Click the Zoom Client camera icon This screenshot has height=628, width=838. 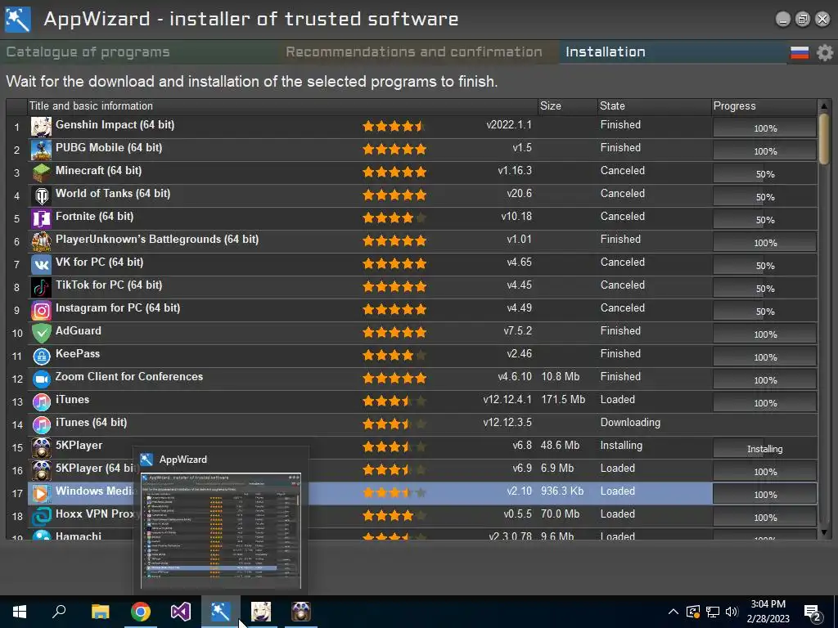pos(41,379)
